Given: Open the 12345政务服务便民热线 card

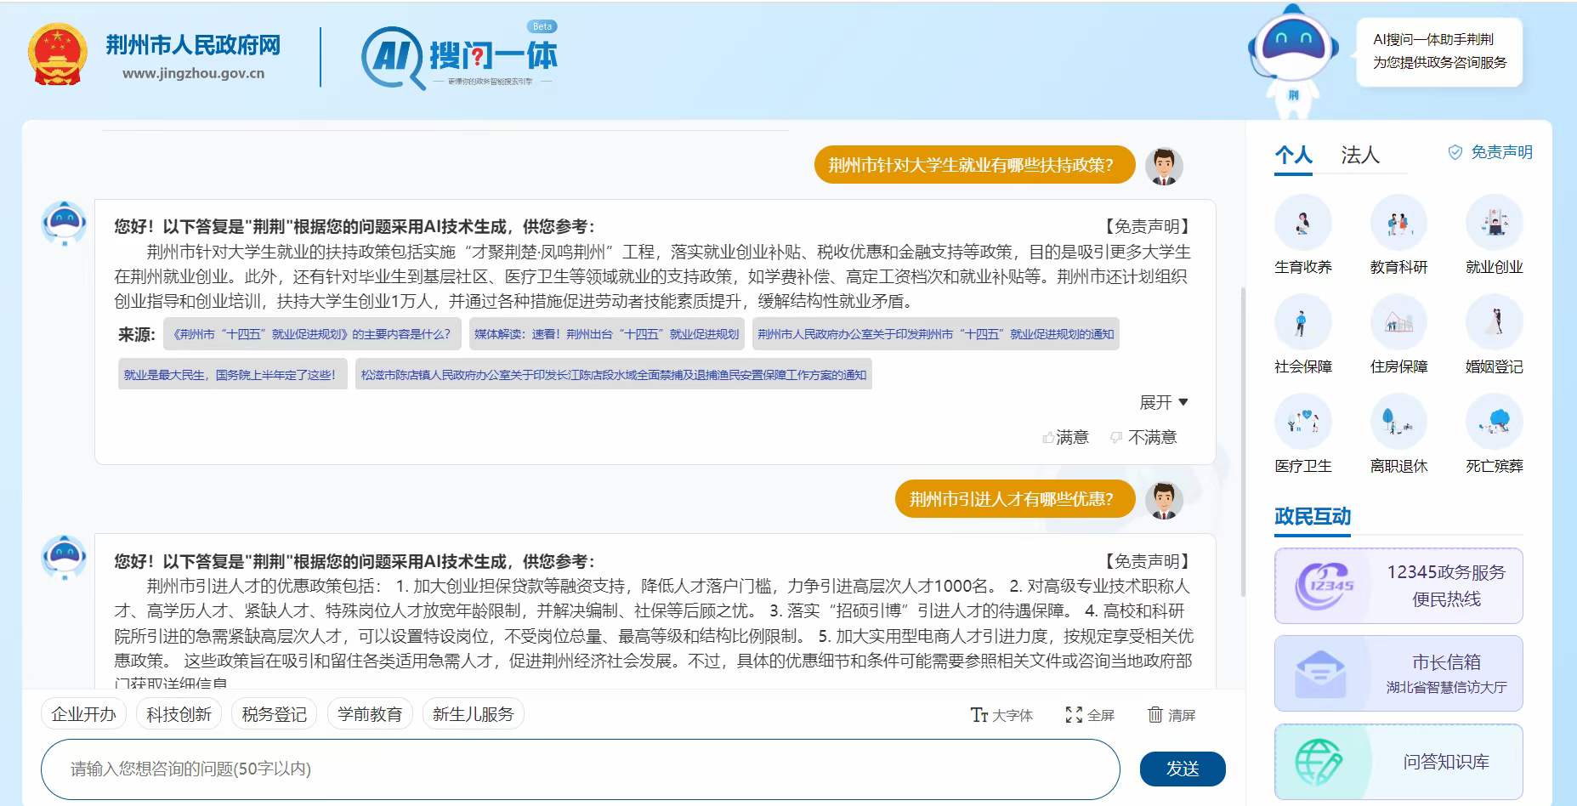Looking at the screenshot, I should [1398, 586].
